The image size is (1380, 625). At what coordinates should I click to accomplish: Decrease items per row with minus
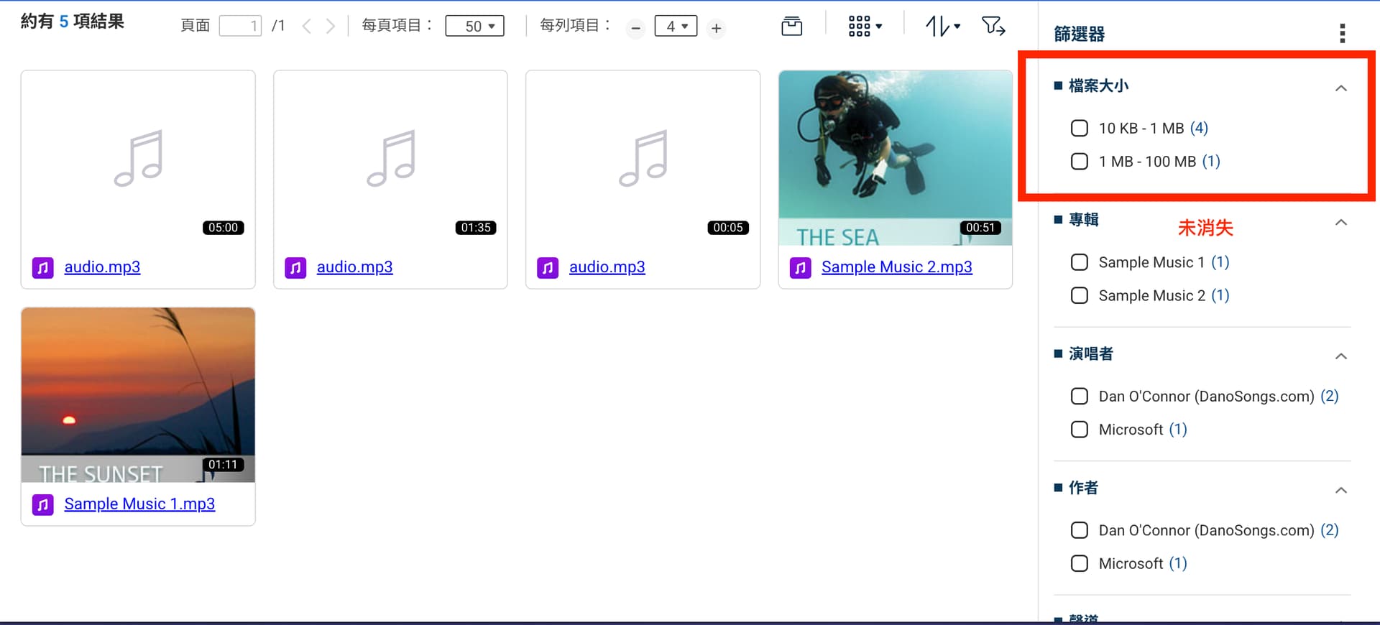tap(635, 28)
